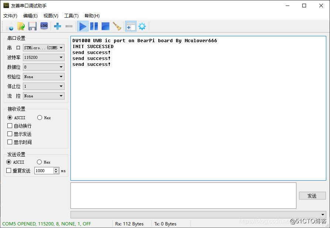Open the 流控 flow control dropdown
330x228 pixels.
pos(44,96)
